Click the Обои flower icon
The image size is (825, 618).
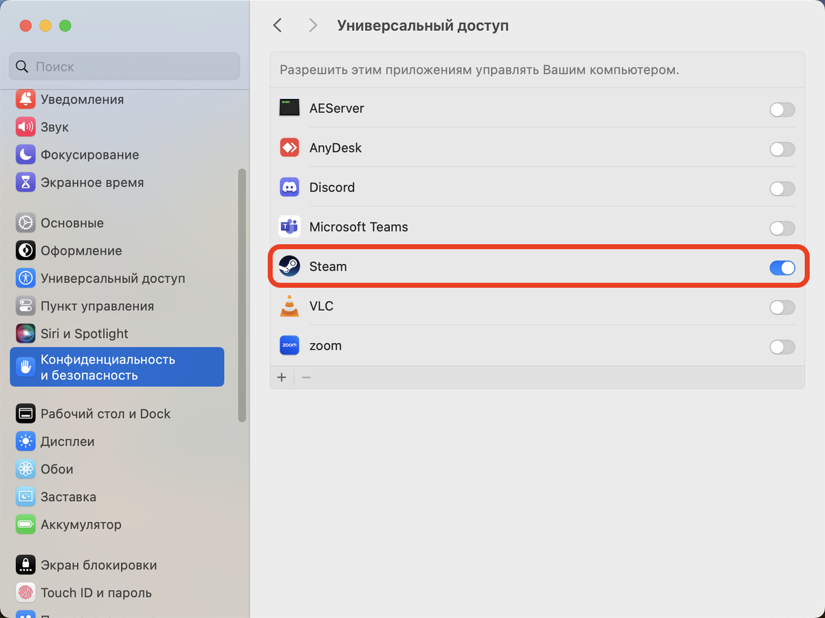25,469
